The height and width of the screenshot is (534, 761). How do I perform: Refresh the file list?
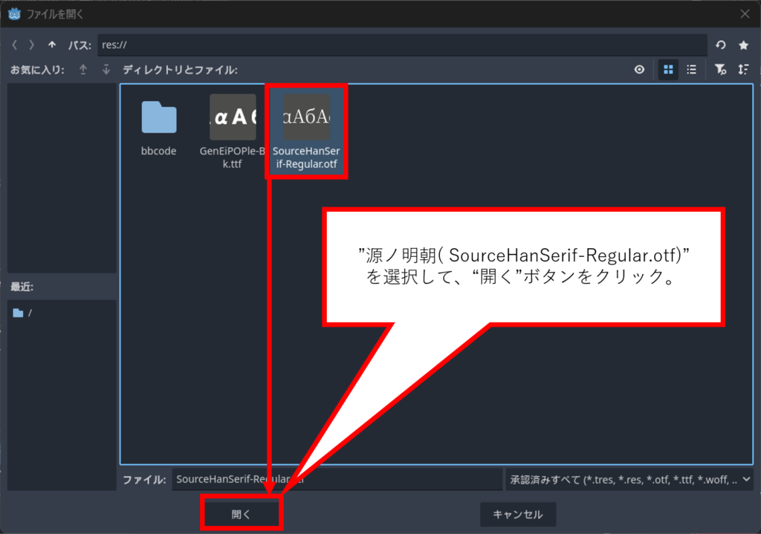click(x=720, y=45)
